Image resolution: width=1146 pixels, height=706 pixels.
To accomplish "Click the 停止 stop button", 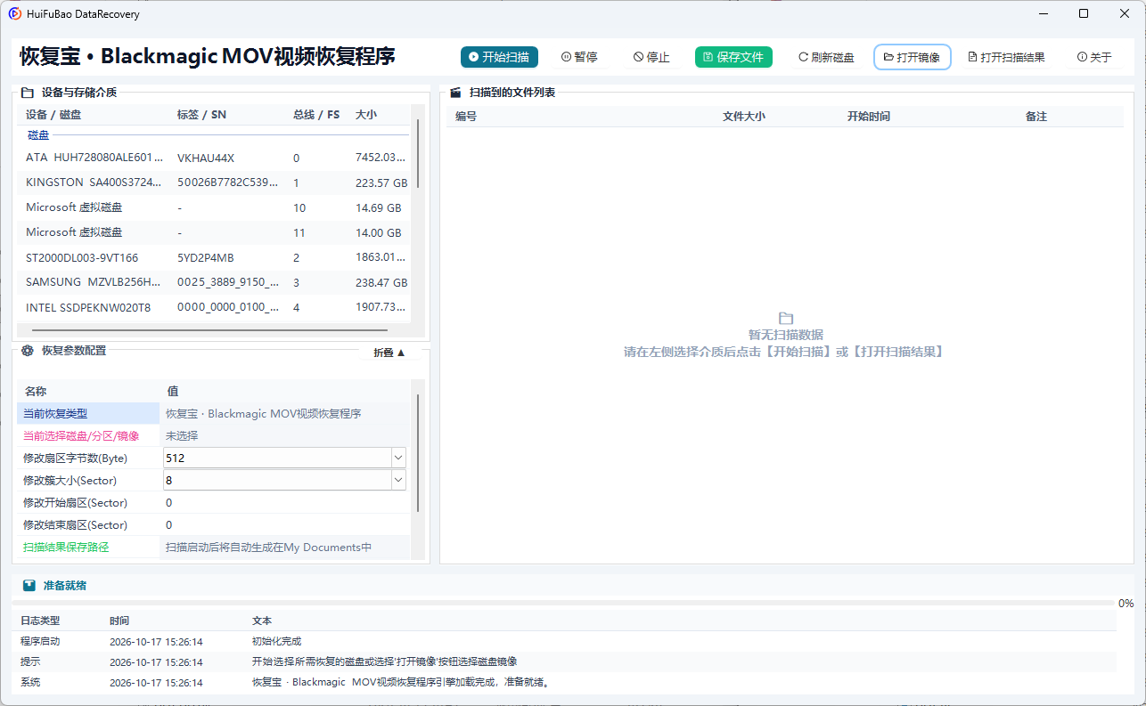I will (x=651, y=57).
